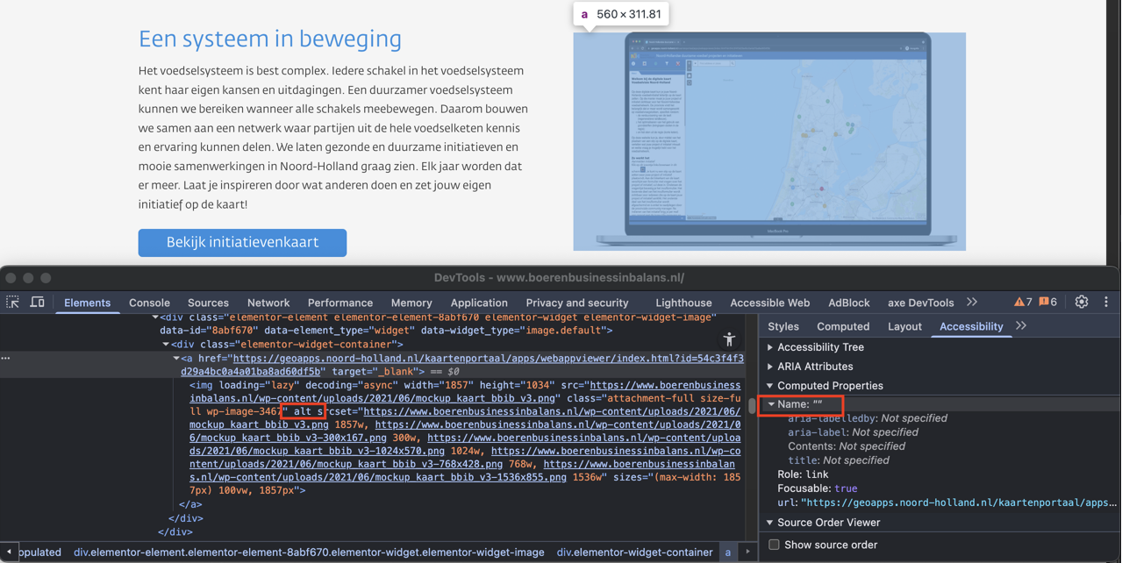Click the laptop map mockup image
The width and height of the screenshot is (1122, 563).
pyautogui.click(x=769, y=141)
